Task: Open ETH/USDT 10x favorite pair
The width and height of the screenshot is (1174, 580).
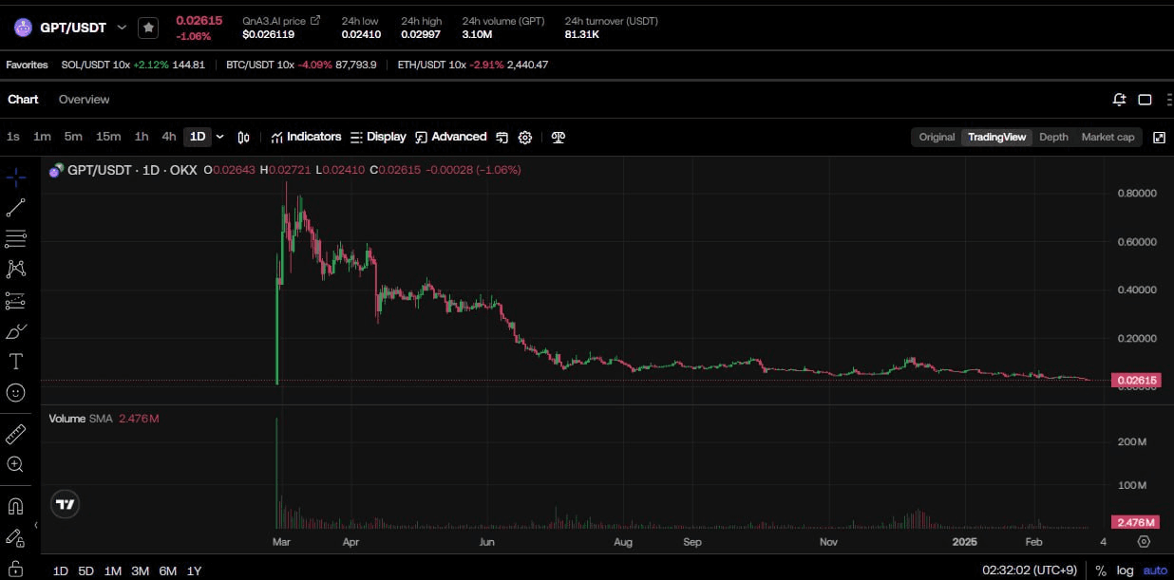Action: [x=473, y=65]
